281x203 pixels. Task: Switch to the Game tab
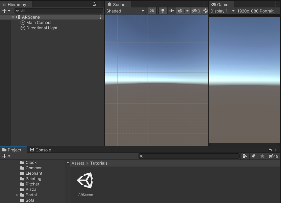click(x=220, y=4)
